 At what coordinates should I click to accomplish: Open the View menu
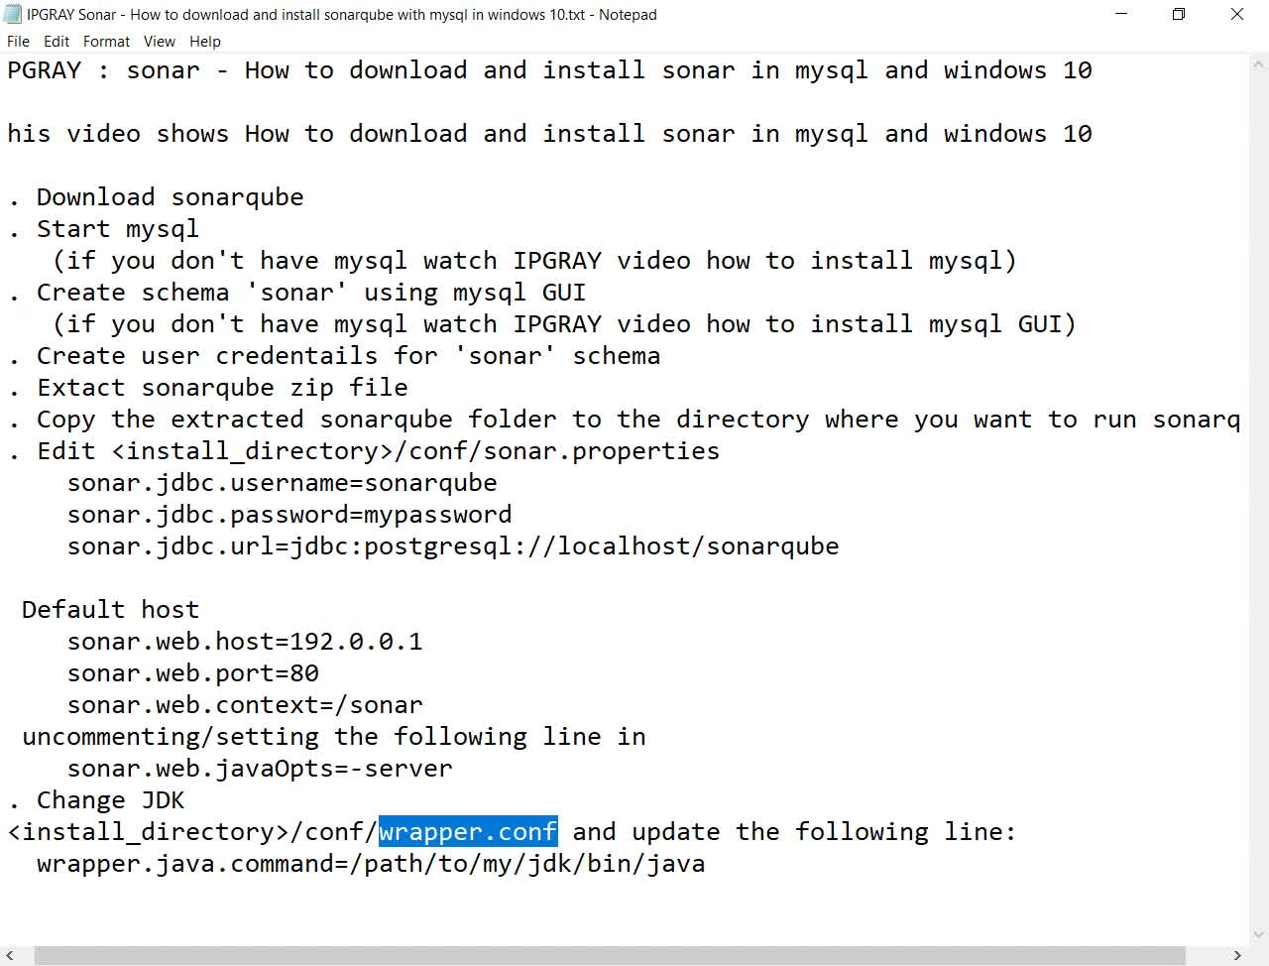pos(159,42)
